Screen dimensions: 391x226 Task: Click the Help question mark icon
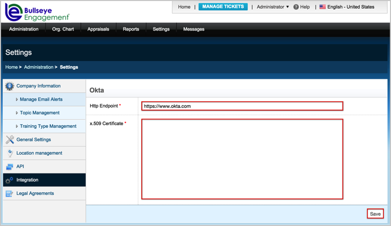[x=296, y=7]
